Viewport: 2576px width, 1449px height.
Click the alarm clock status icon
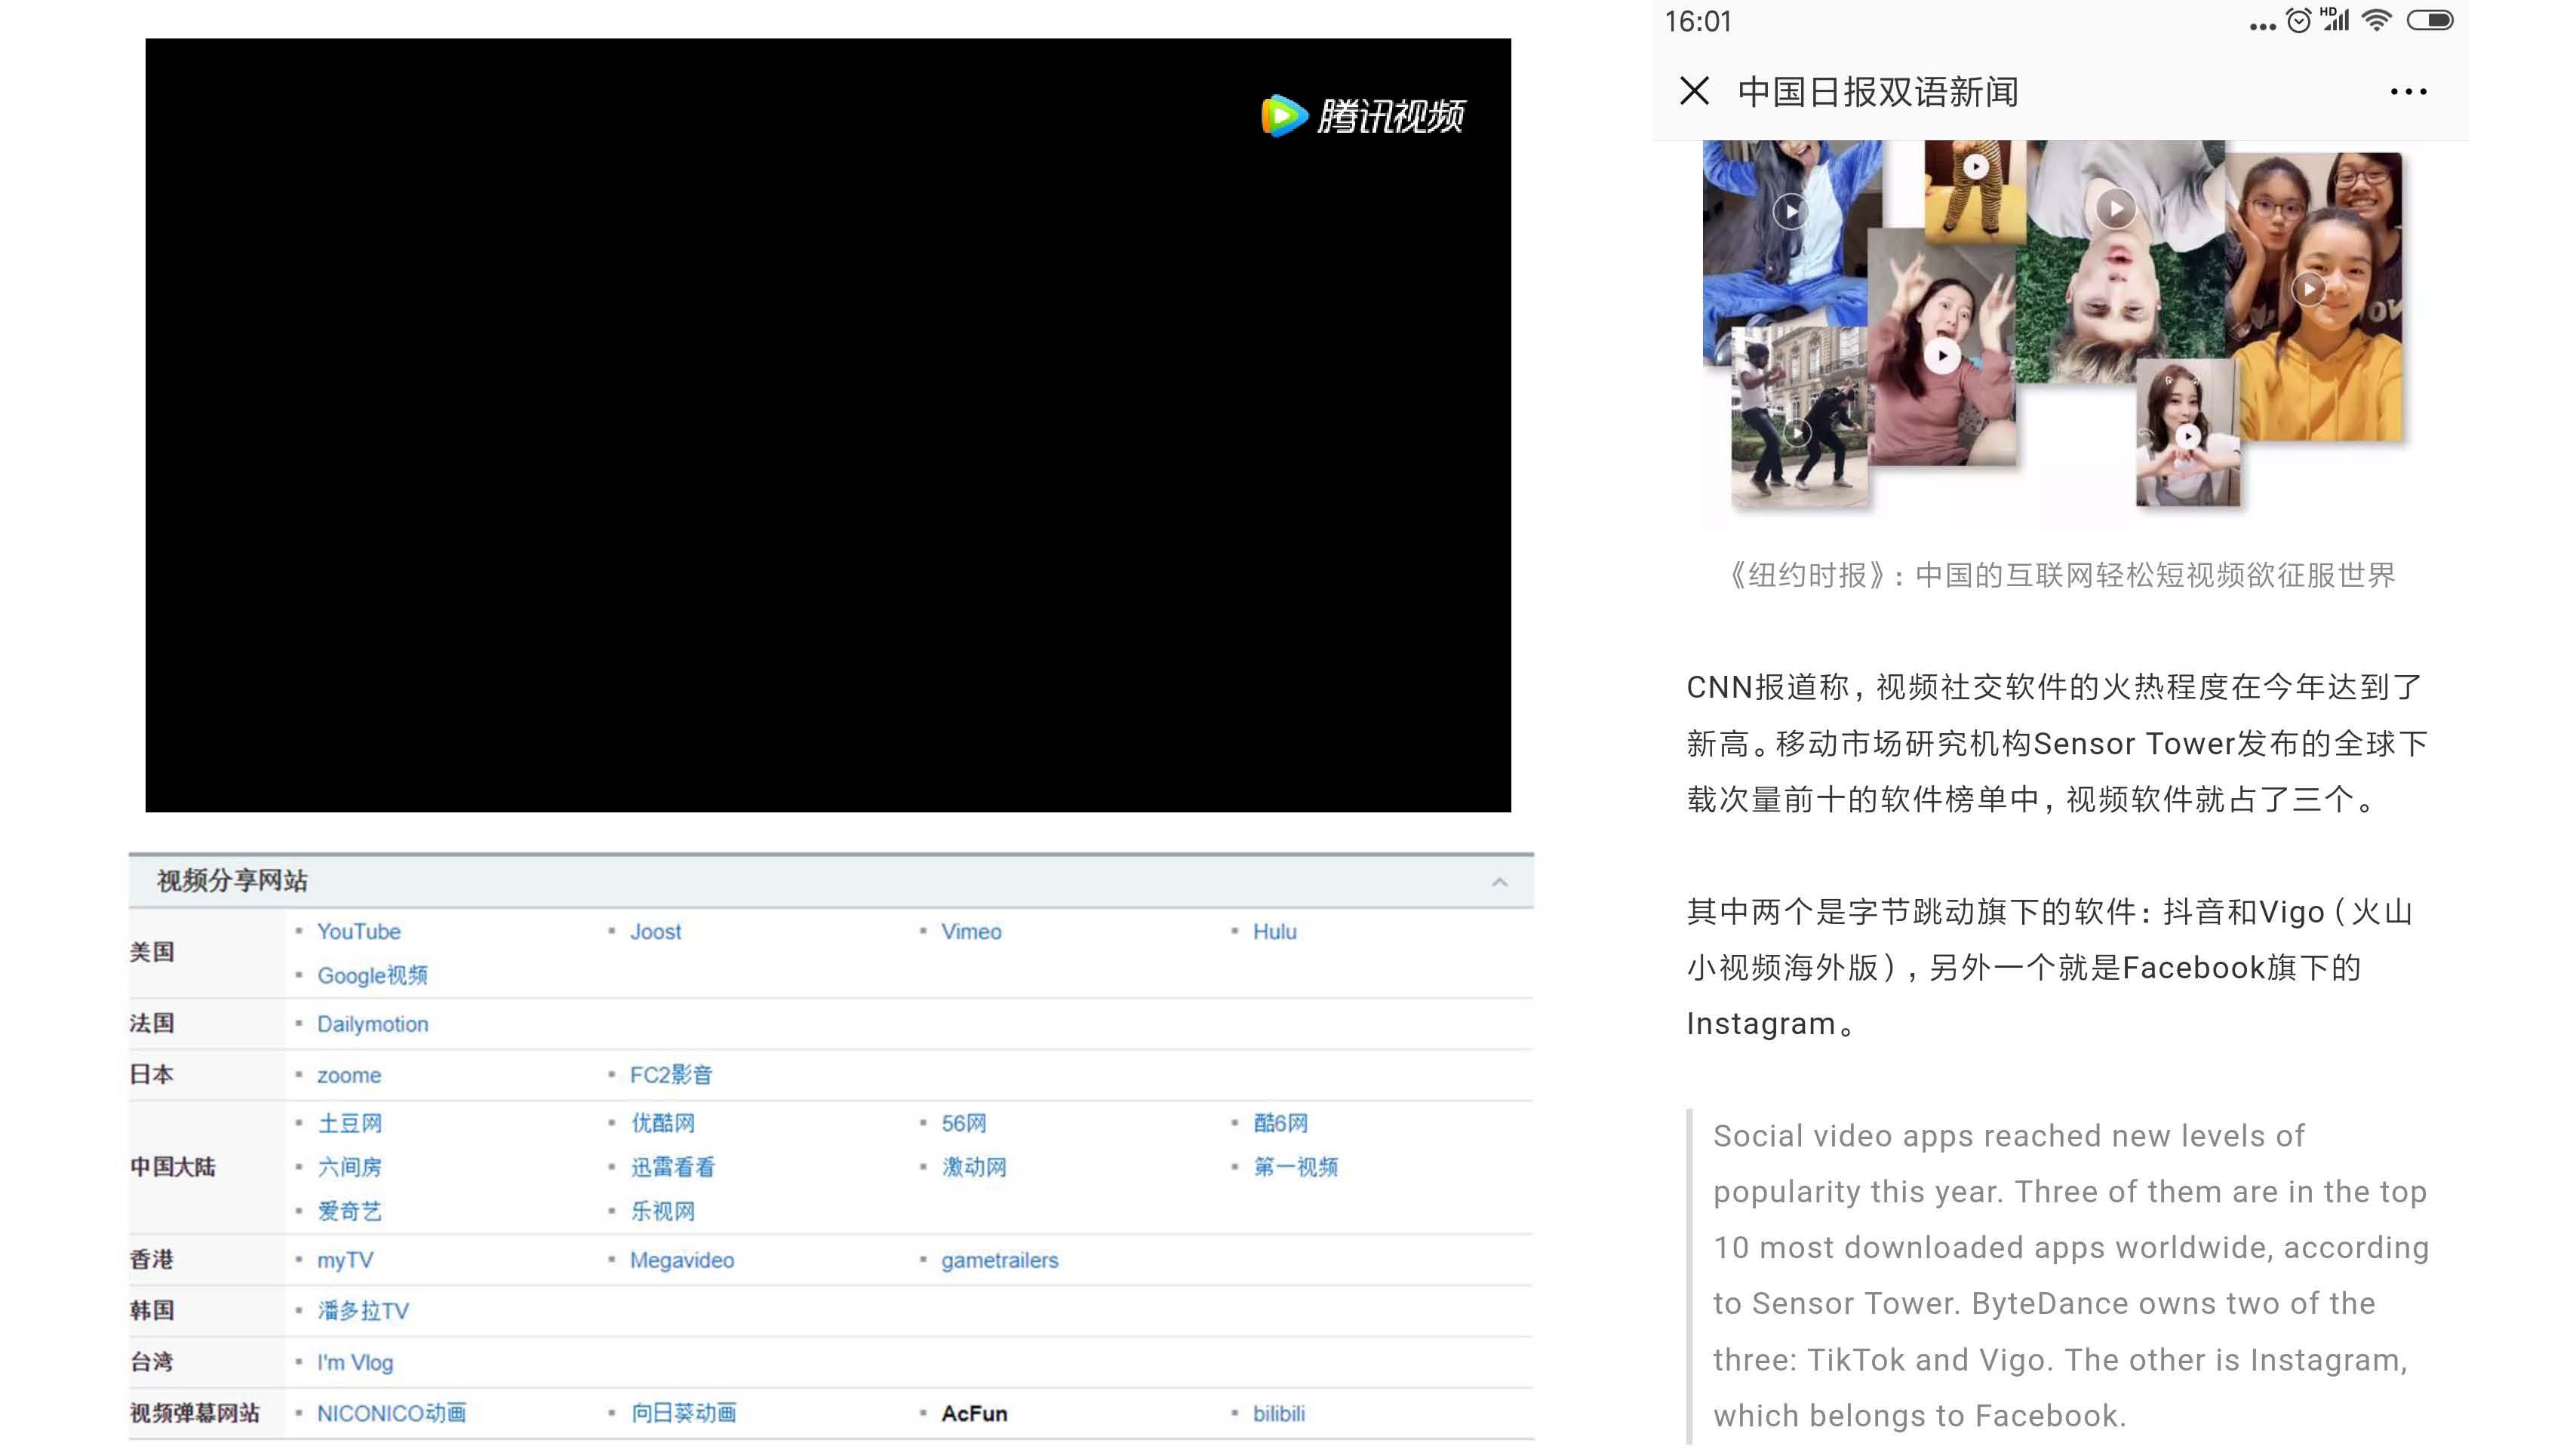coord(2299,21)
